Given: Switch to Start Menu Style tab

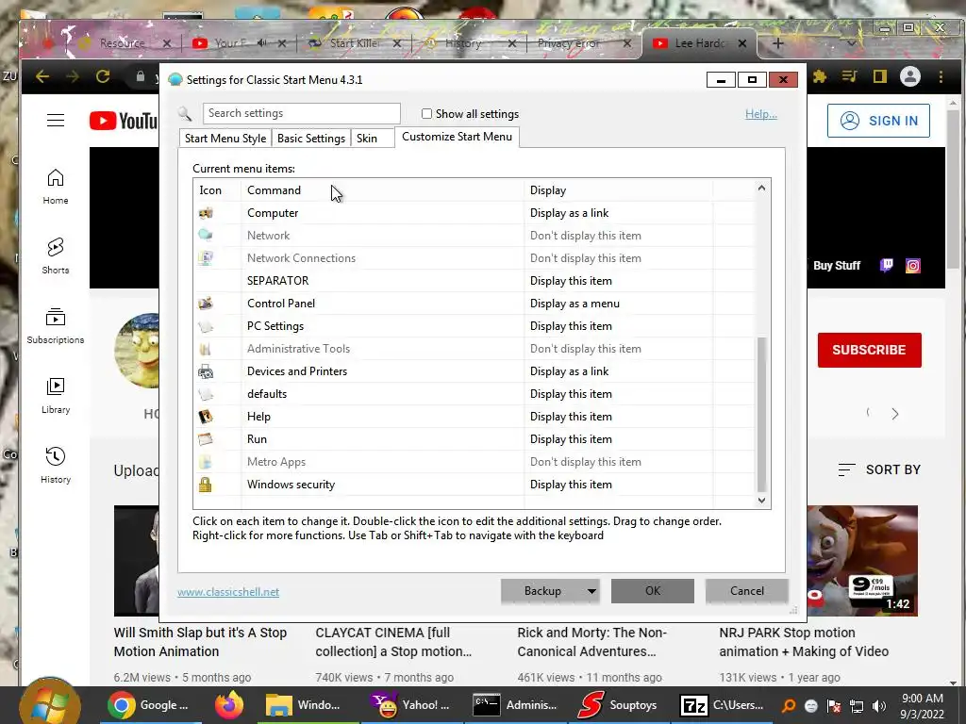Looking at the screenshot, I should 225,139.
